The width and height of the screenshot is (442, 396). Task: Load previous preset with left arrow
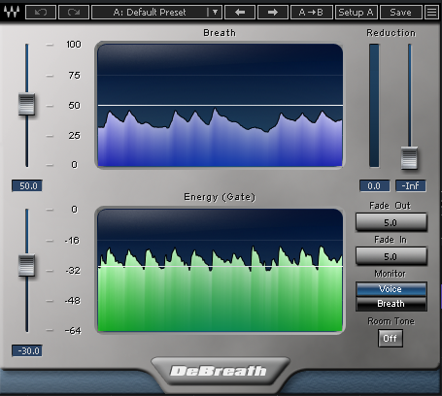coord(240,13)
